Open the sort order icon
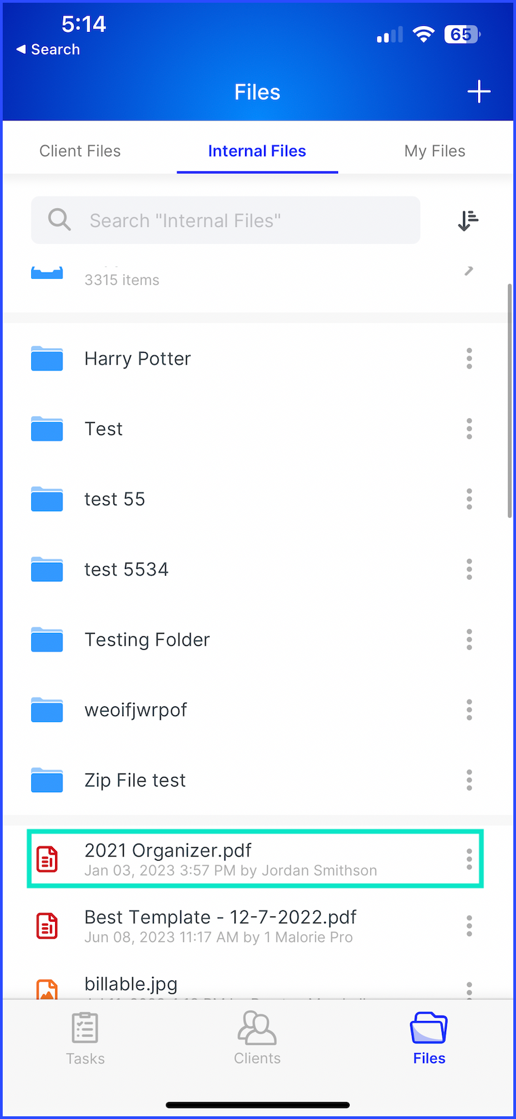The image size is (516, 1119). (x=468, y=220)
